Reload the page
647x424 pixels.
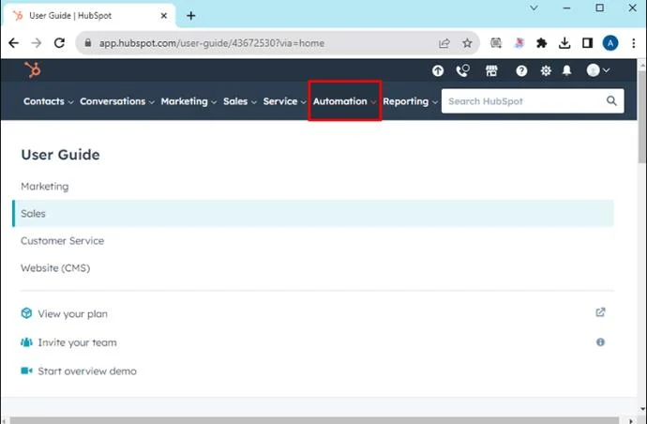[59, 43]
